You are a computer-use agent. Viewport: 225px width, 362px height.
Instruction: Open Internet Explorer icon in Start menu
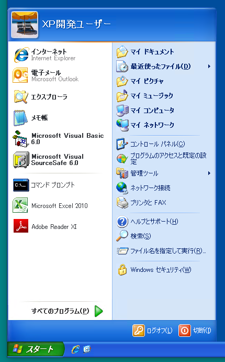(21, 54)
